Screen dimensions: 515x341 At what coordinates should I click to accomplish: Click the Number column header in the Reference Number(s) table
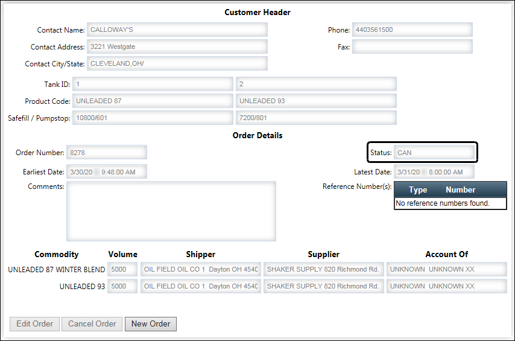(461, 190)
